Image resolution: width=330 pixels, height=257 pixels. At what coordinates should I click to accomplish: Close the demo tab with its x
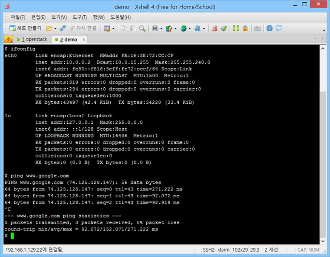coord(84,40)
